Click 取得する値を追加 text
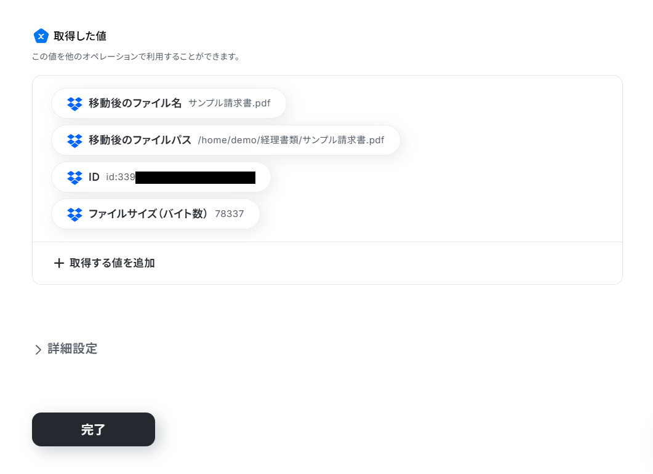 112,263
